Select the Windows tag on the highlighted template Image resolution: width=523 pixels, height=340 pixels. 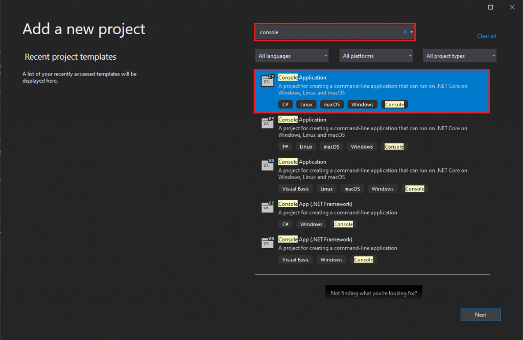tap(362, 104)
